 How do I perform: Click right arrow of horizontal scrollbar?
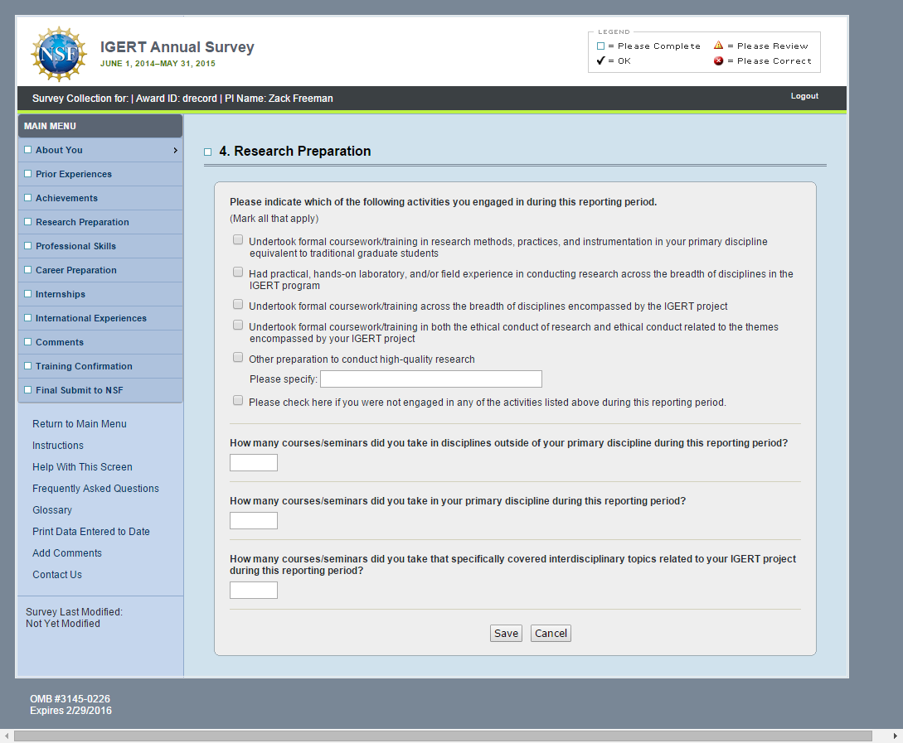click(896, 736)
